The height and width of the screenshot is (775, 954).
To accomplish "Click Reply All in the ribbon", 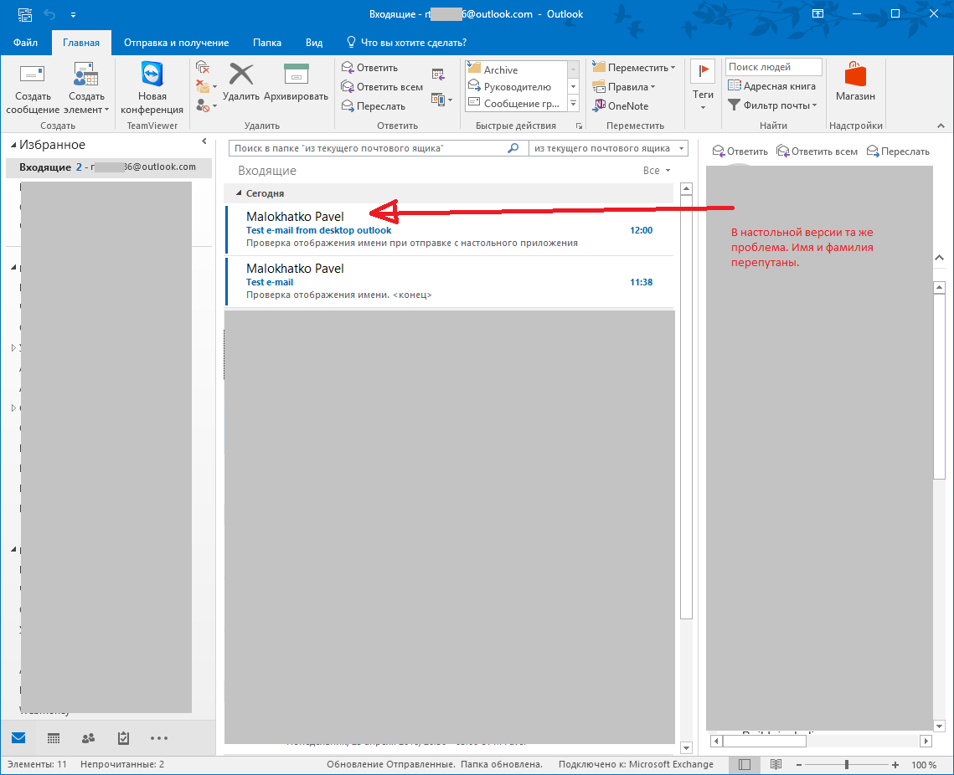I will click(x=382, y=87).
